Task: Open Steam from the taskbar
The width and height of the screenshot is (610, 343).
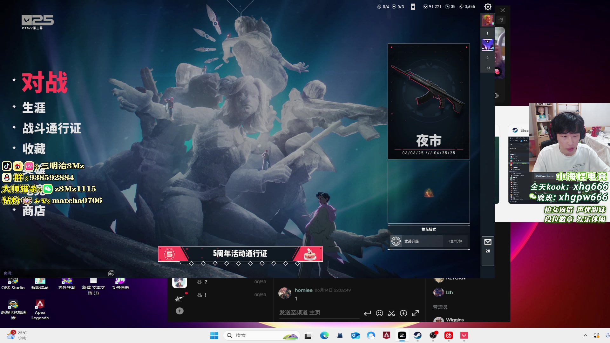Action: click(x=417, y=335)
